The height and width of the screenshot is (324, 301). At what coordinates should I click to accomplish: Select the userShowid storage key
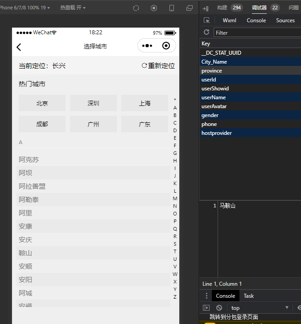[250, 88]
